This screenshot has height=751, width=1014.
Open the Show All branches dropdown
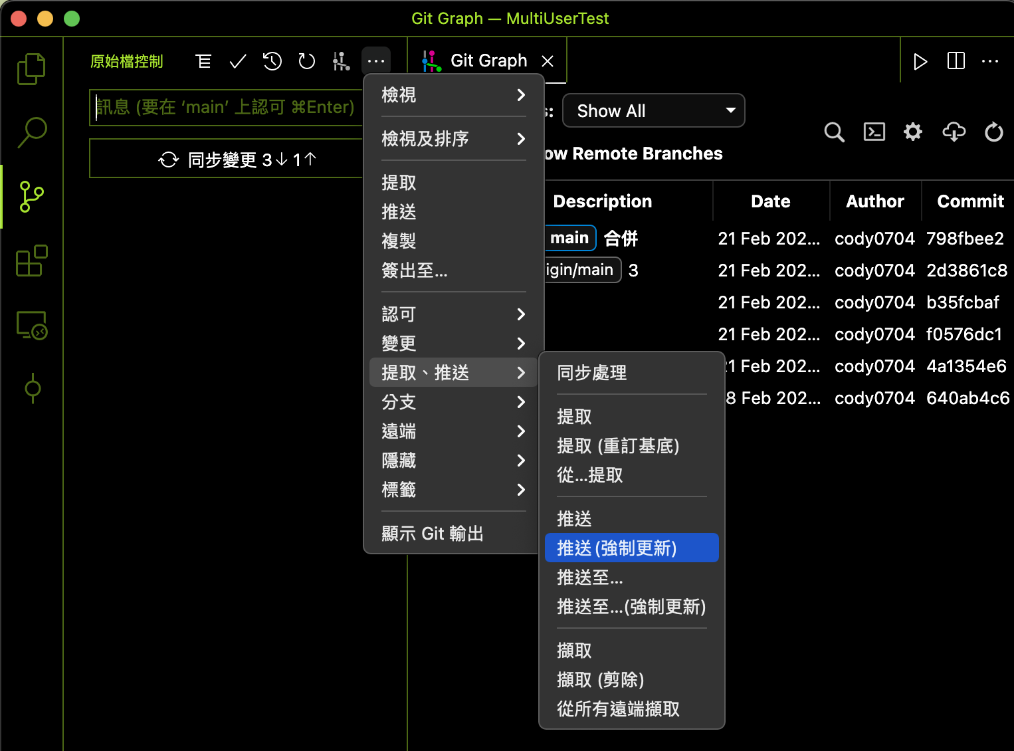click(654, 110)
